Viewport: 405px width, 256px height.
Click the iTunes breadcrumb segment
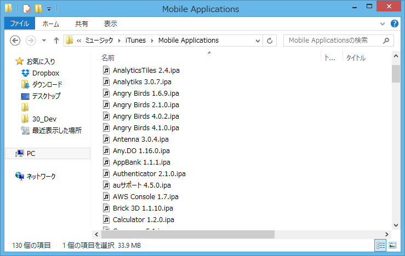pyautogui.click(x=135, y=40)
